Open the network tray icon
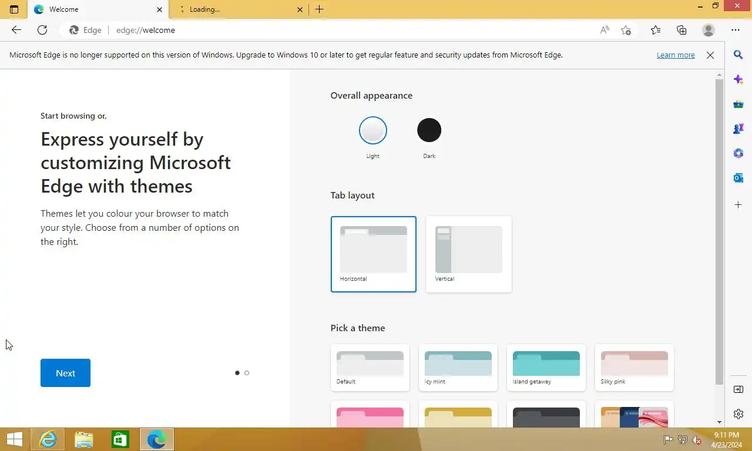This screenshot has width=752, height=451. (683, 440)
